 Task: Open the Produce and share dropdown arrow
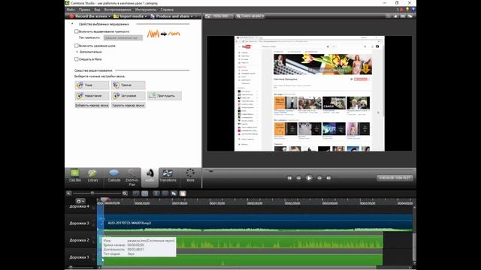coord(192,16)
